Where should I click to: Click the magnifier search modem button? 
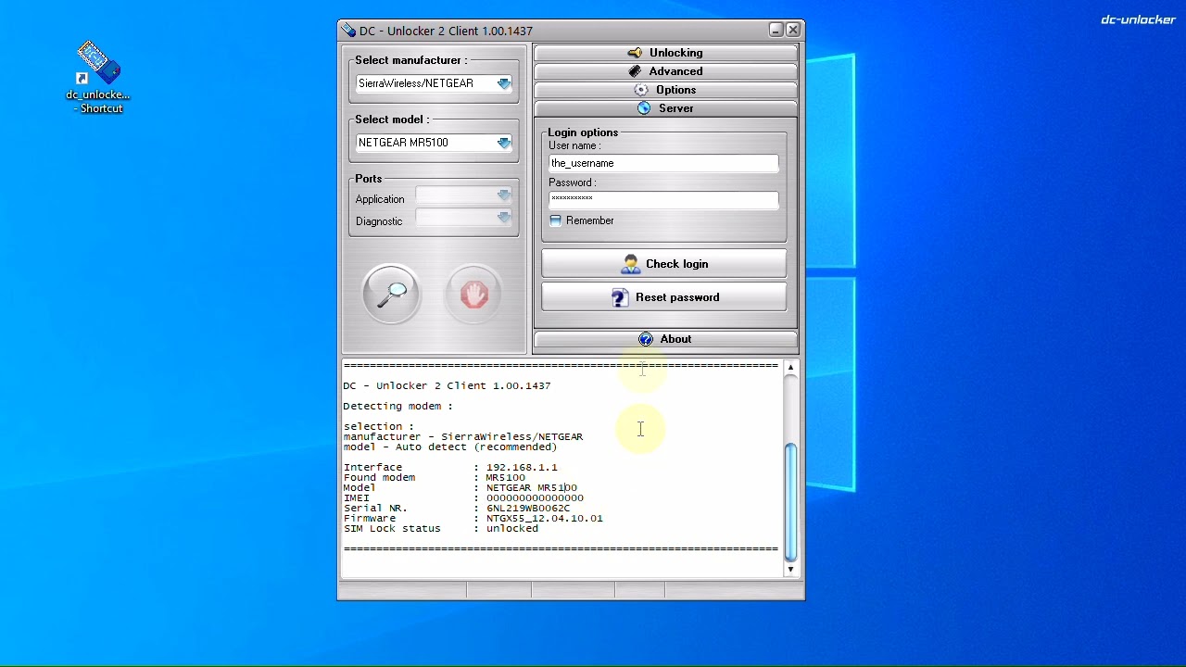click(391, 294)
